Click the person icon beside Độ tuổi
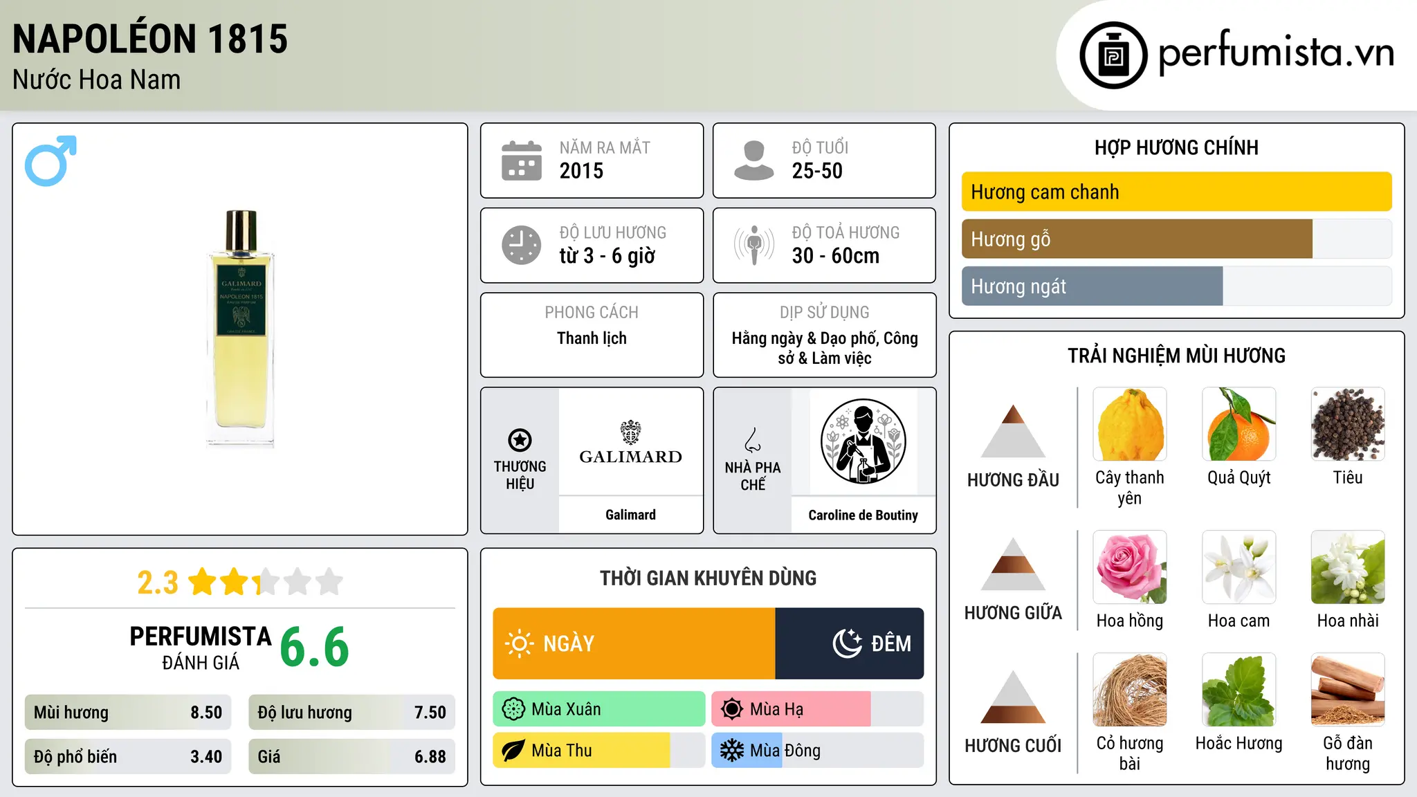The height and width of the screenshot is (797, 1417). tap(753, 161)
